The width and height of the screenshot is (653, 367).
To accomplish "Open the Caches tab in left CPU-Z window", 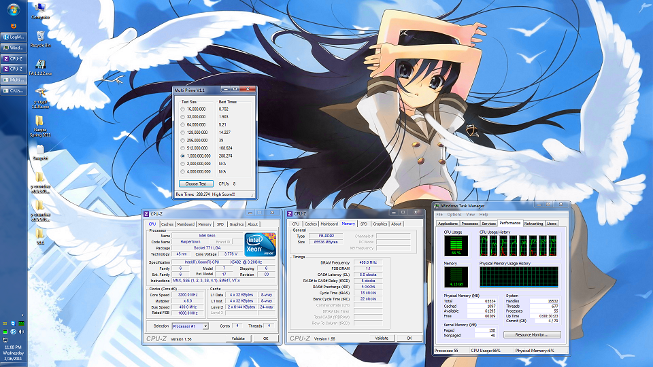I will click(167, 224).
